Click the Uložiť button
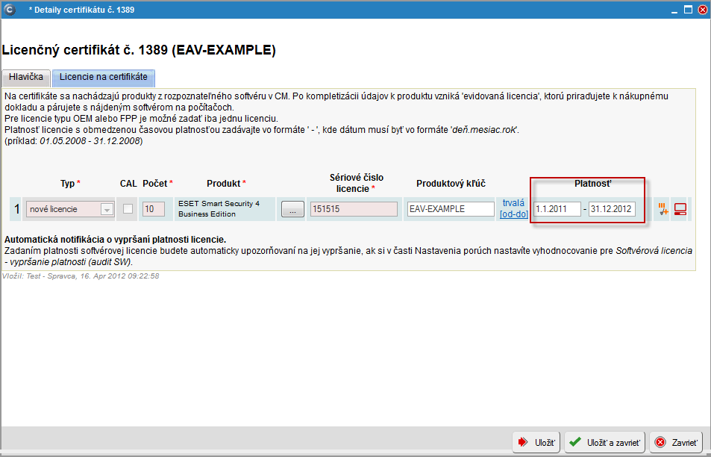The image size is (711, 457). [536, 442]
